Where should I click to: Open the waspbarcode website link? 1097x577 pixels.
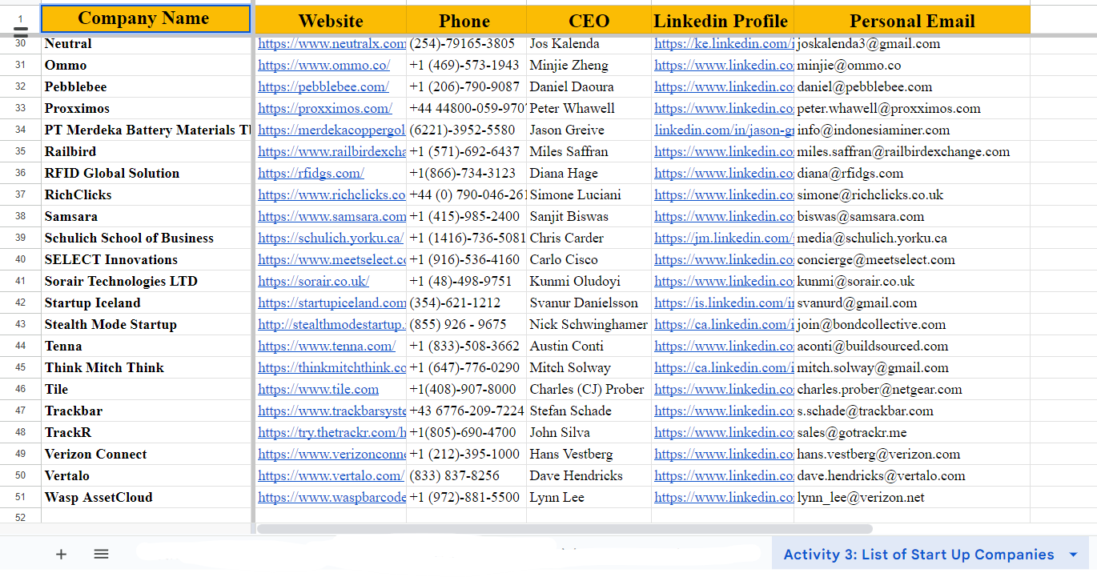click(x=332, y=498)
